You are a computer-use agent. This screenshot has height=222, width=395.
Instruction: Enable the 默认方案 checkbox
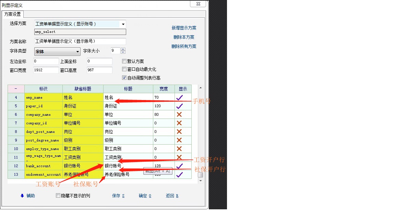click(124, 61)
